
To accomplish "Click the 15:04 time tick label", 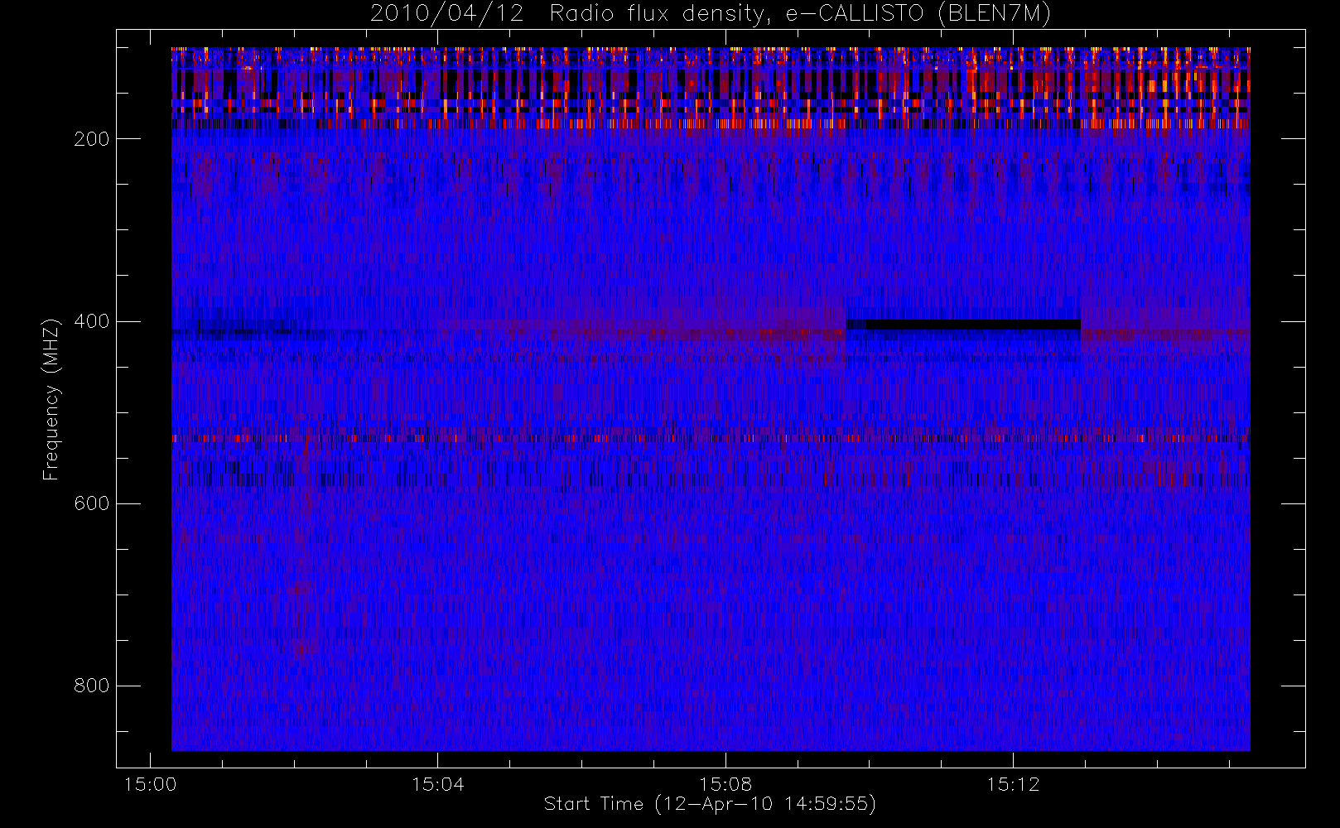I will tap(438, 784).
